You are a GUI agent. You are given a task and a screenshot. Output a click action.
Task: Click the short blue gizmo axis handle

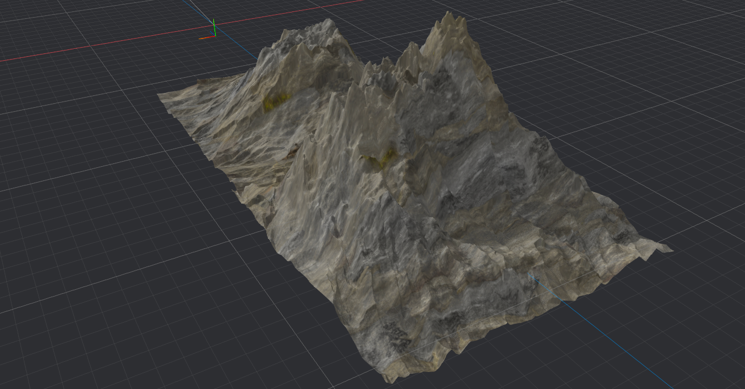pyautogui.click(x=213, y=33)
